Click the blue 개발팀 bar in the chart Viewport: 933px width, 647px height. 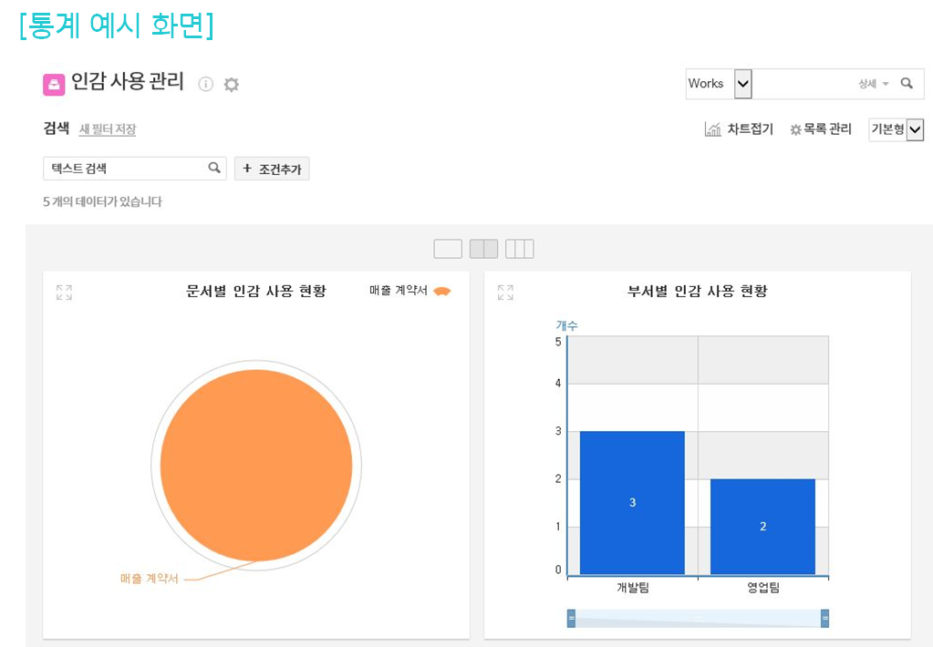(632, 502)
